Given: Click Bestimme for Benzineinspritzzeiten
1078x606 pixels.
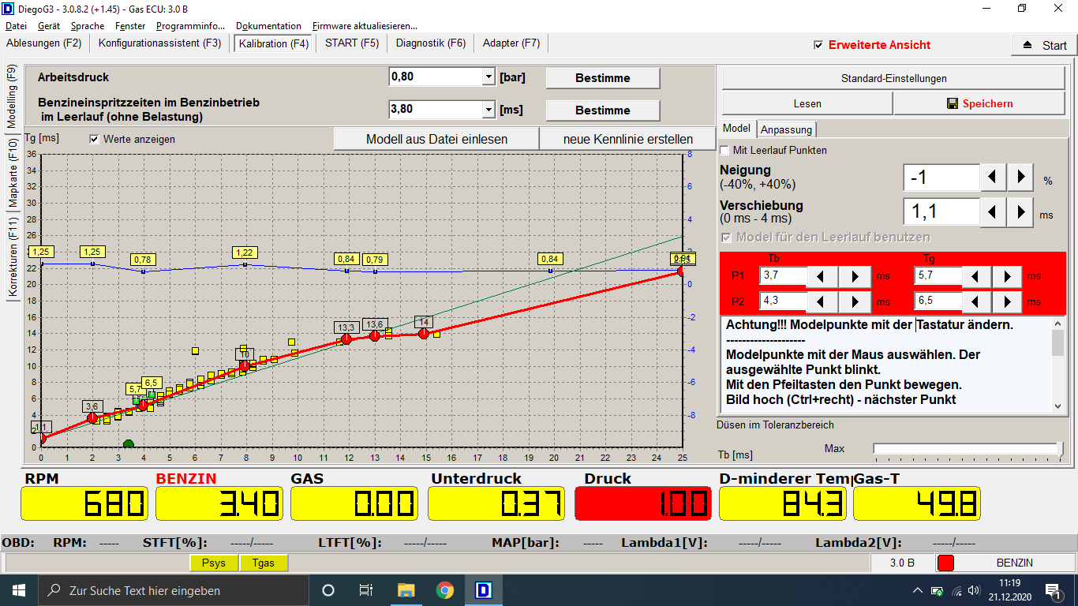Looking at the screenshot, I should (603, 110).
